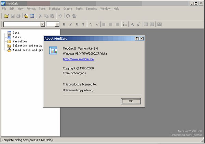This screenshot has height=144, width=205.
Task: Click the increase font size icon
Action: [x=132, y=24]
